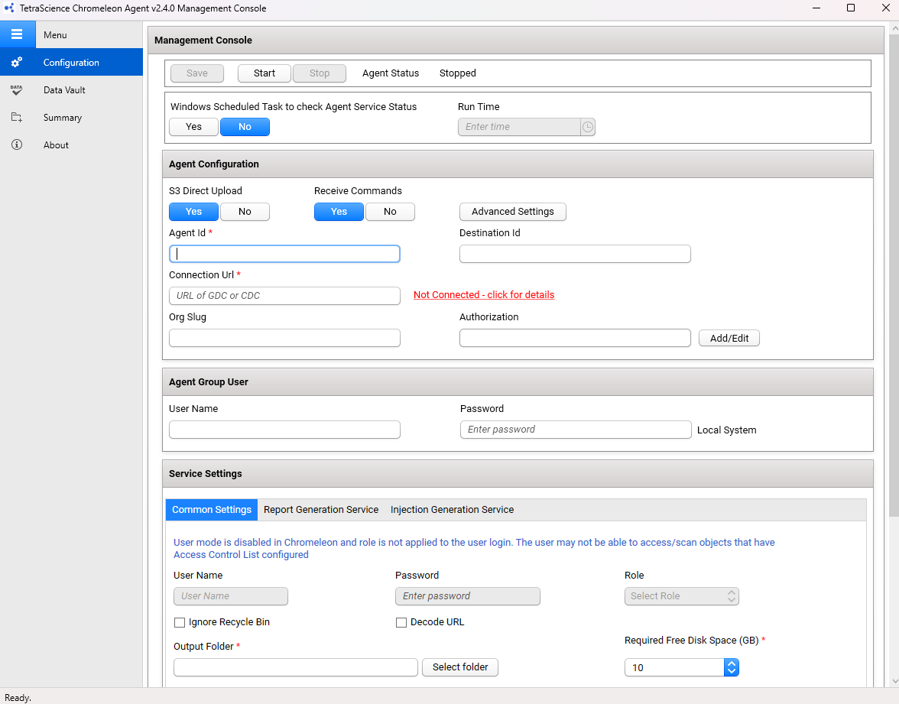Switch to Report Generation Service tab
This screenshot has width=899, height=704.
click(321, 510)
